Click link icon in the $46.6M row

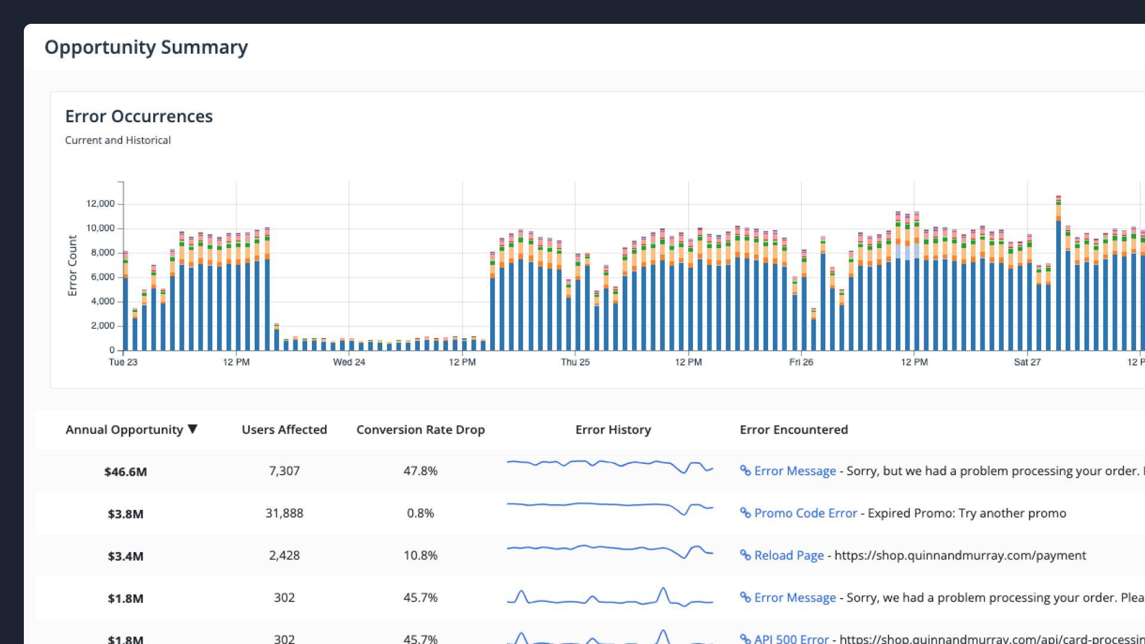[745, 470]
